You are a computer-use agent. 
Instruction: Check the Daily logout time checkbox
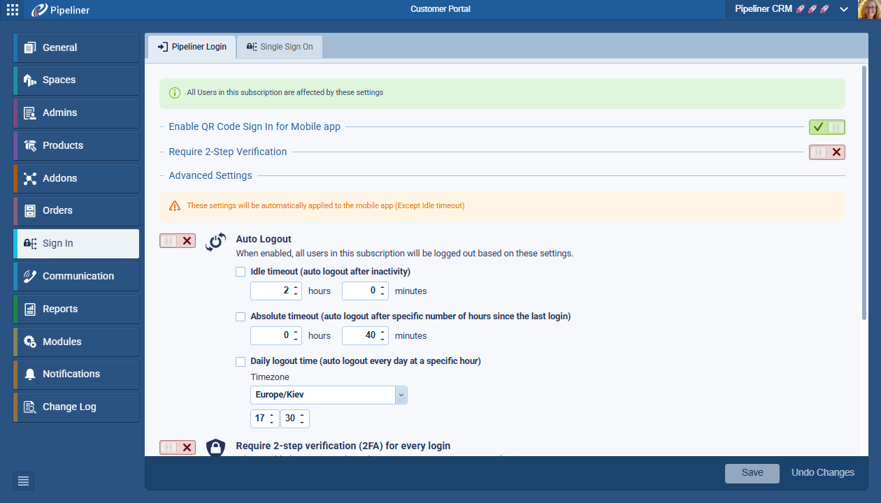(x=241, y=362)
